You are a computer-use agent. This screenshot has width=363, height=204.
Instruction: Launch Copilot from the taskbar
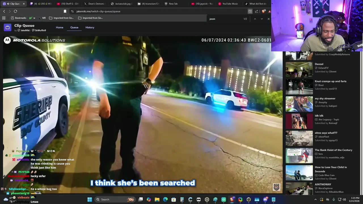pos(149,199)
